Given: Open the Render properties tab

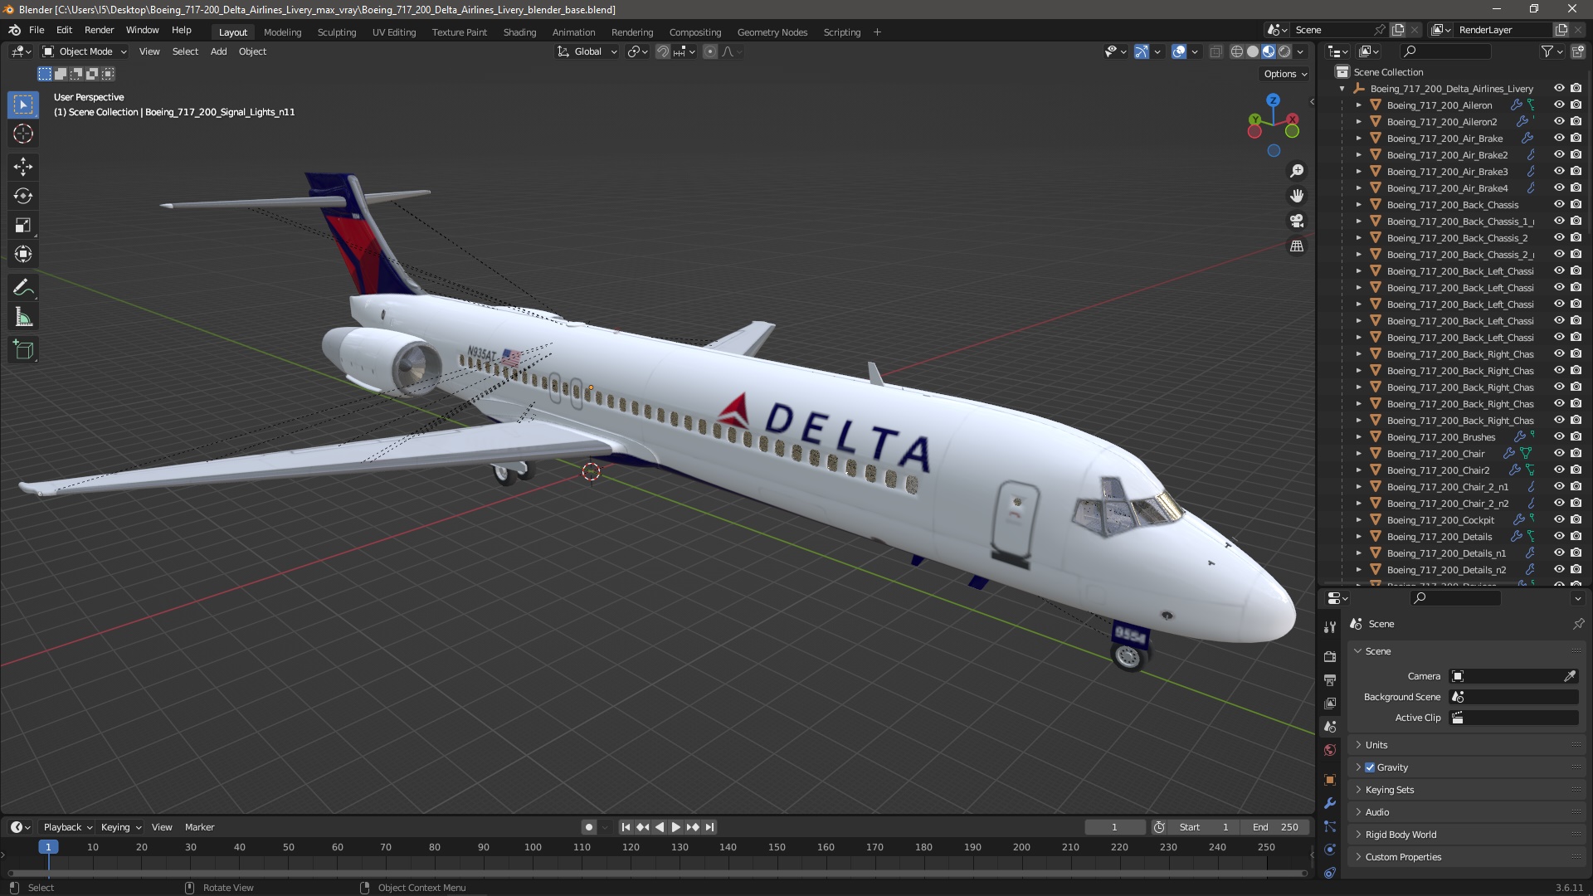Looking at the screenshot, I should click(x=1330, y=656).
